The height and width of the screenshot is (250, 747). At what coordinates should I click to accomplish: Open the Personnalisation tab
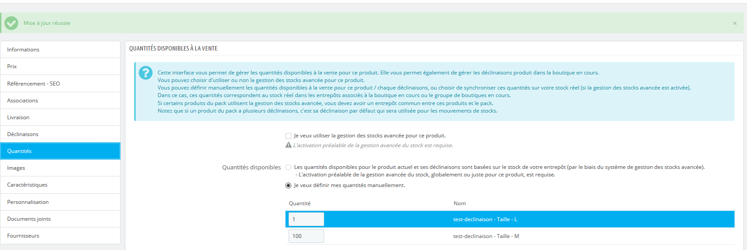[x=60, y=202]
